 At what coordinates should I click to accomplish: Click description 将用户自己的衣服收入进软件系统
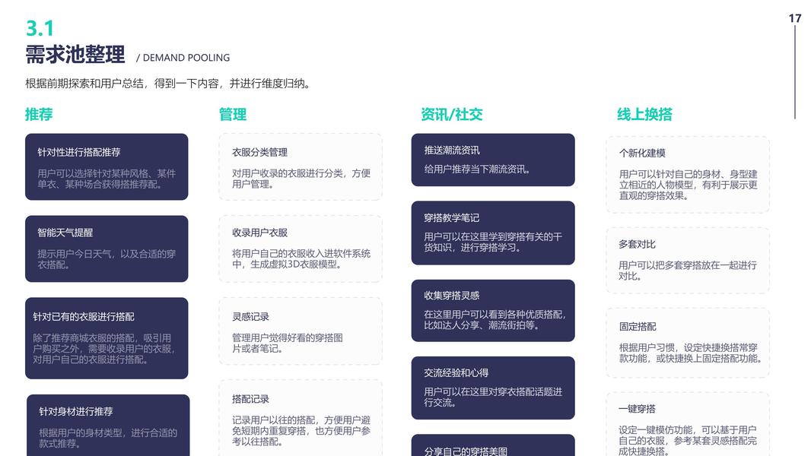pos(301,258)
